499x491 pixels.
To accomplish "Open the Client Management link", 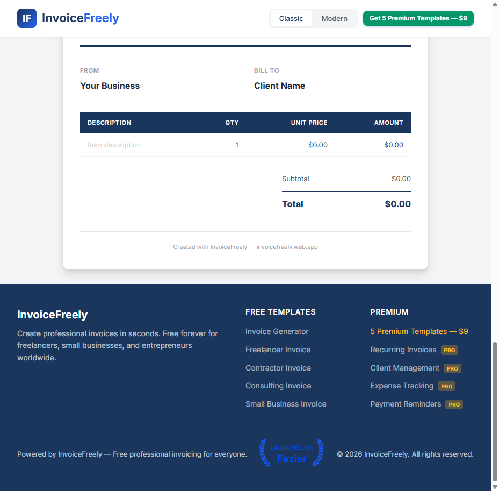I will [x=405, y=368].
